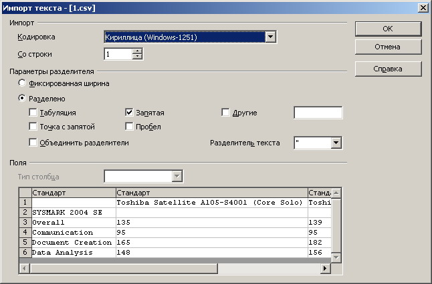Click the OK button
Viewport: 432px width, 284px height.
(x=387, y=29)
